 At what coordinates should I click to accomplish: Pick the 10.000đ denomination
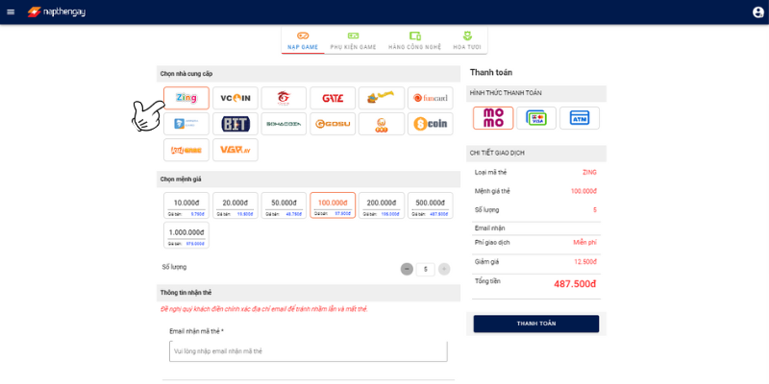click(186, 205)
